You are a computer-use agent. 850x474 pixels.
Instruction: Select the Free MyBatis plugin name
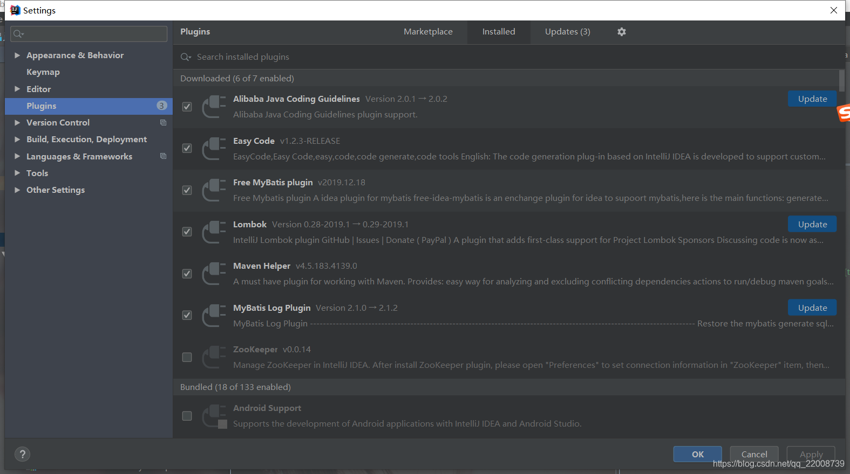(x=273, y=183)
